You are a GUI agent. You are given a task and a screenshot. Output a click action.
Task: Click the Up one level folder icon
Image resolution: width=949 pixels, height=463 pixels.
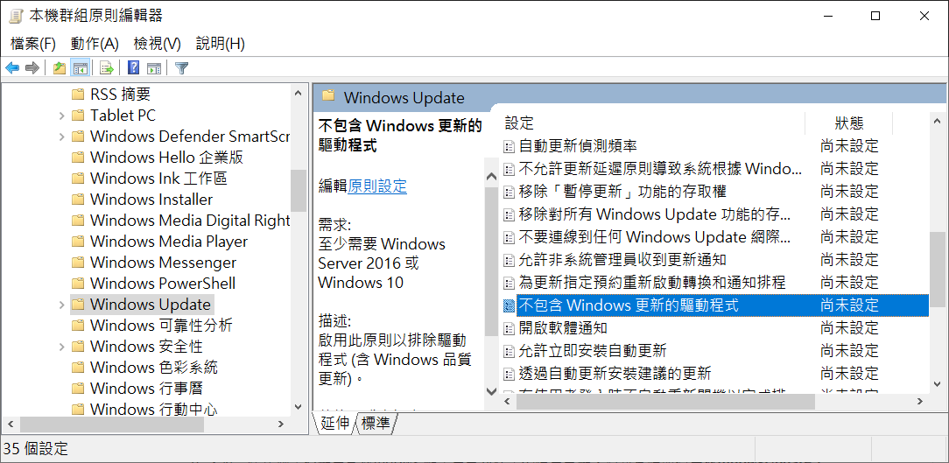click(60, 67)
